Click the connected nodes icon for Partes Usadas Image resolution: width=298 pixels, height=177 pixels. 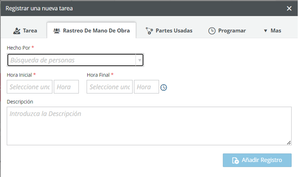pos(149,31)
